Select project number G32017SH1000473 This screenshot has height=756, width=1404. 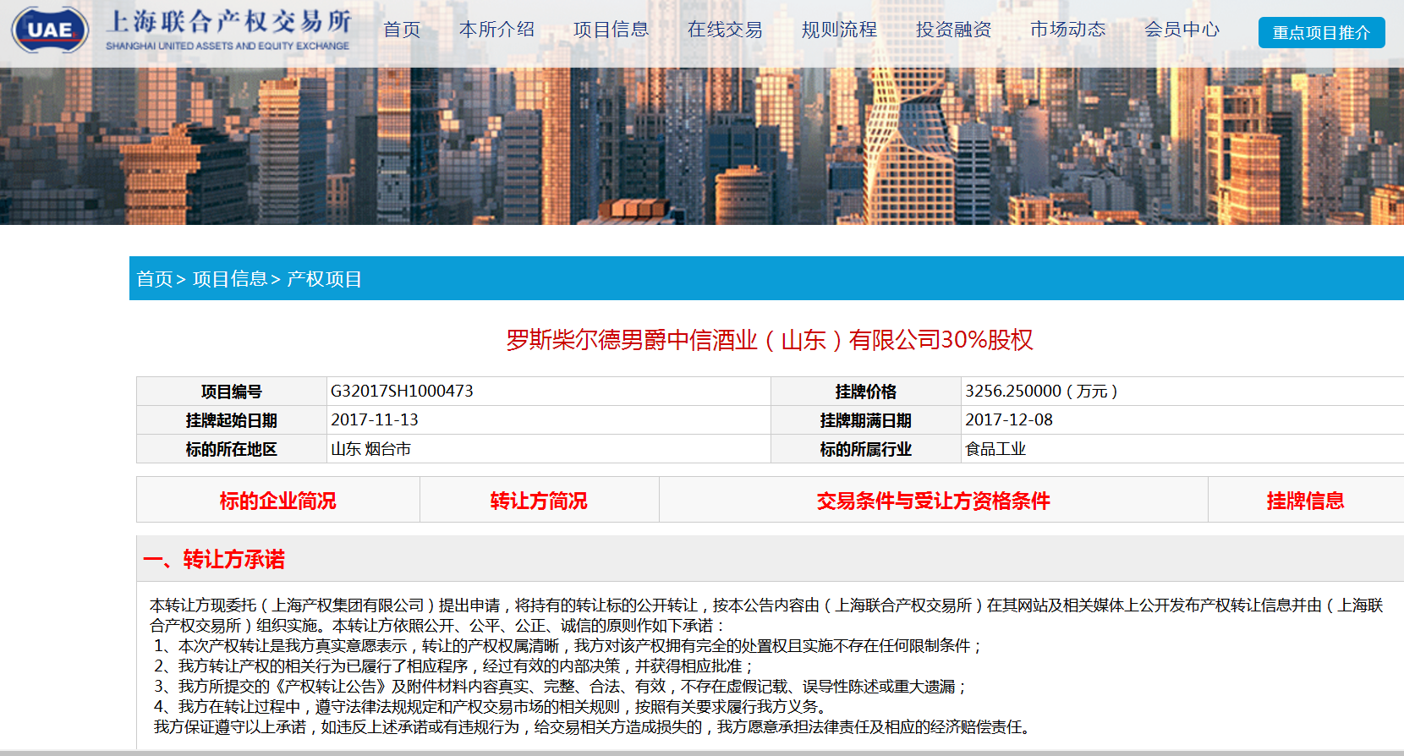click(x=402, y=392)
